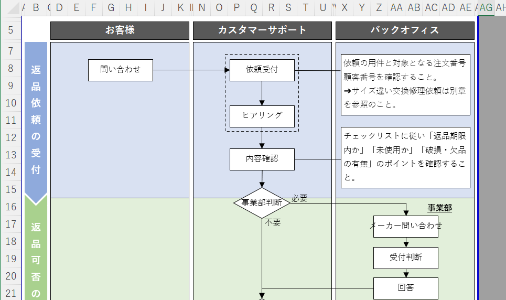Click the カスタマーサポート lane header
506x300 pixels.
pos(262,30)
